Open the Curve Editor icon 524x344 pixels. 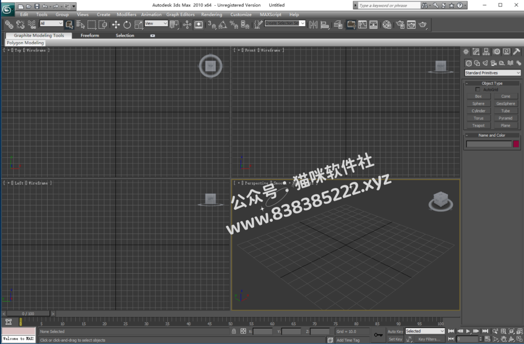point(362,24)
